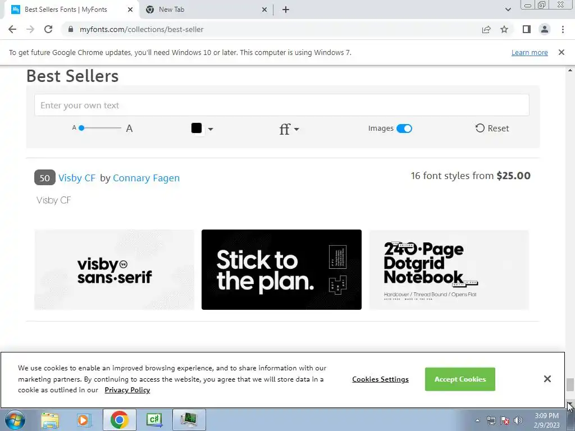Expand the color picker dropdown arrow
The image size is (575, 431).
[x=211, y=129]
